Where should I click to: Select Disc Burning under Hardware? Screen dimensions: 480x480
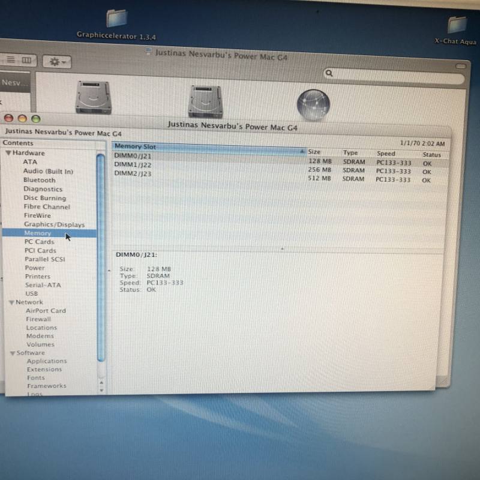coord(44,198)
